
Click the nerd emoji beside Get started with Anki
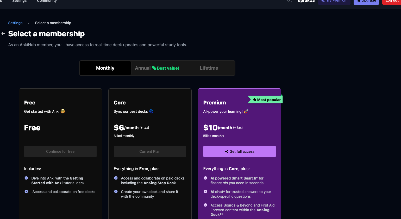[63, 111]
